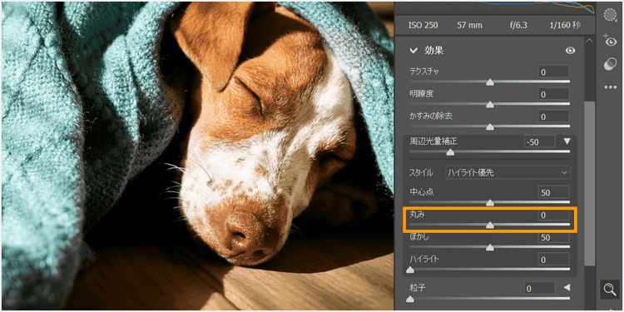Screen dimensions: 624x312
Task: Click the ぼかし slider handle
Action: point(490,248)
